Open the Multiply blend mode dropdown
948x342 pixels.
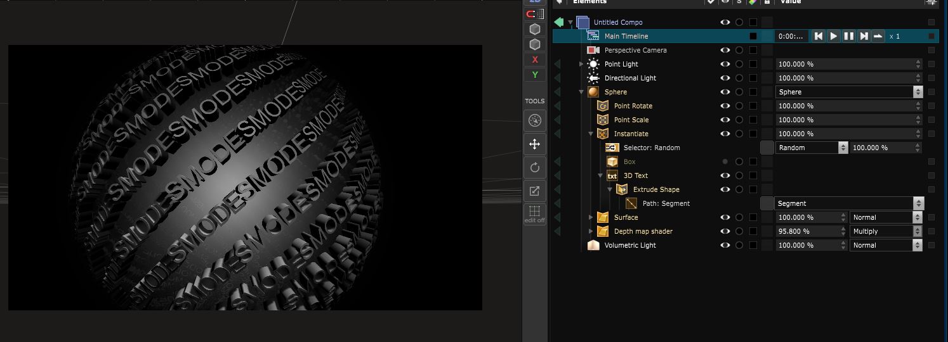tap(886, 231)
